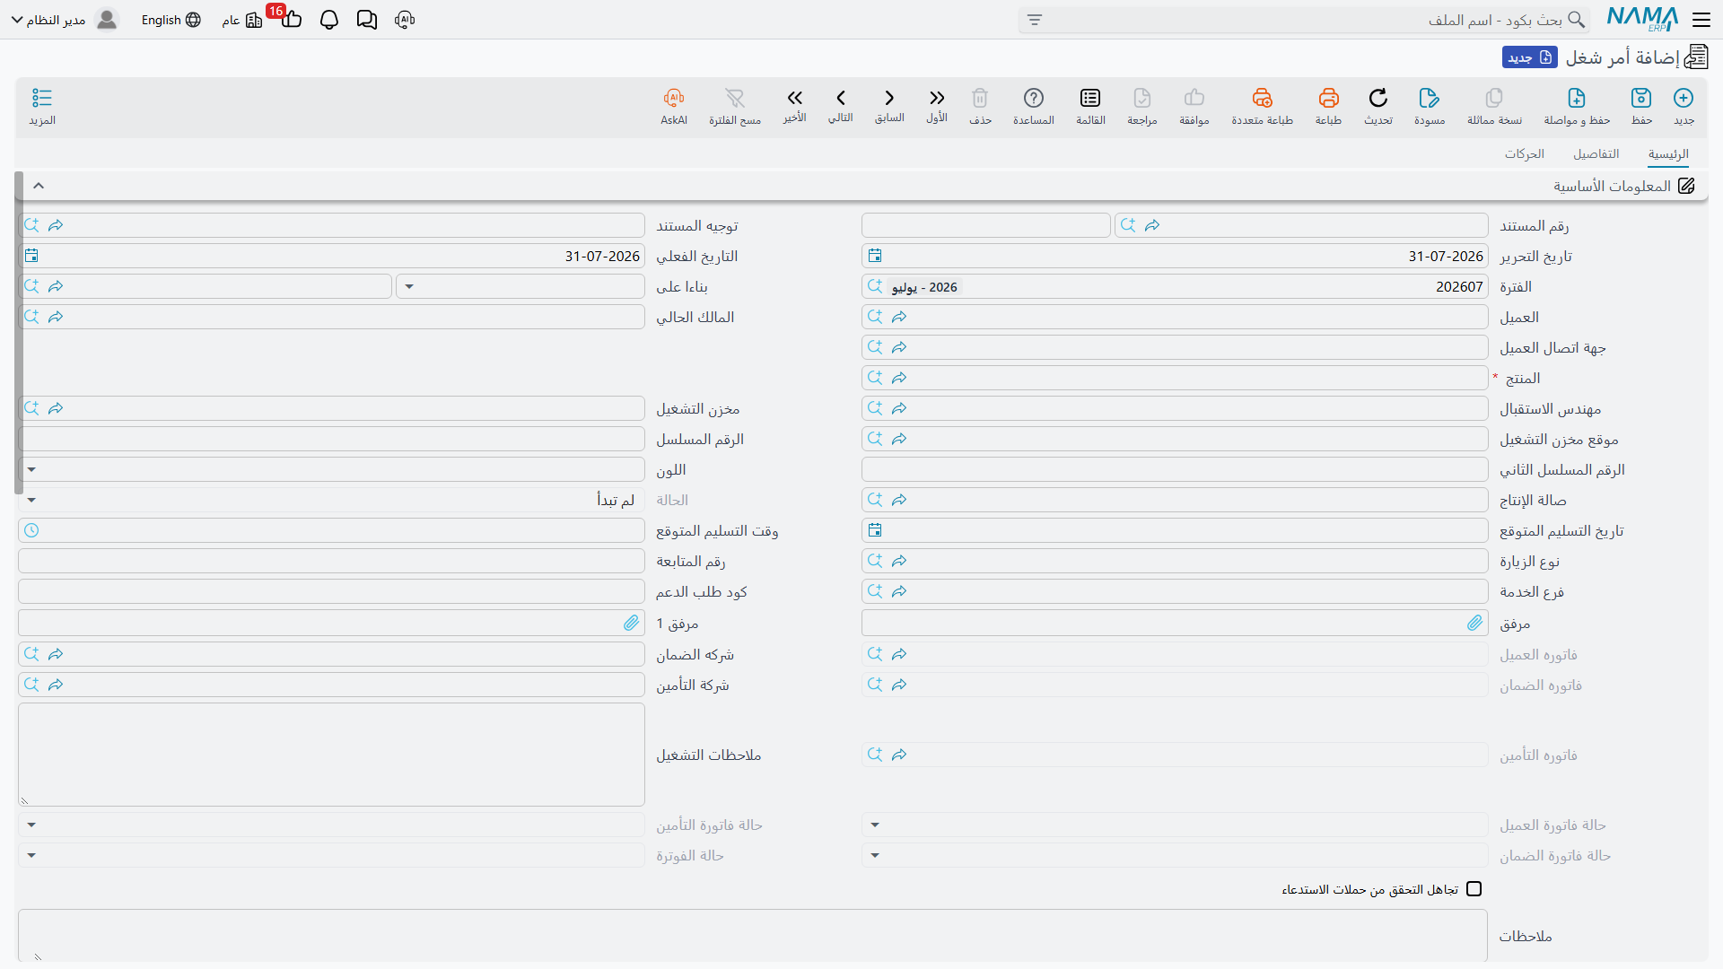Open حالة فاتورة العميل dropdown
Screen dimensions: 1723x969
(875, 825)
